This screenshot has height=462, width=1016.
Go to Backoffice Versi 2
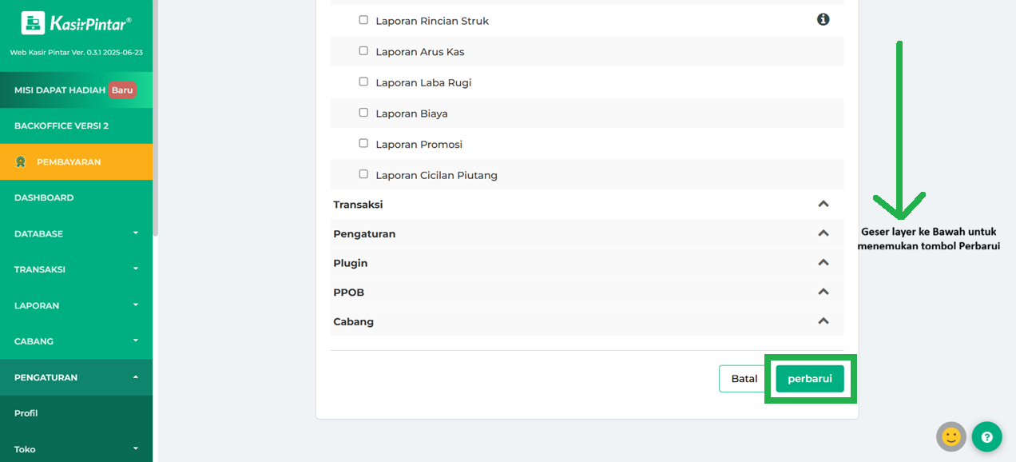[x=62, y=125]
